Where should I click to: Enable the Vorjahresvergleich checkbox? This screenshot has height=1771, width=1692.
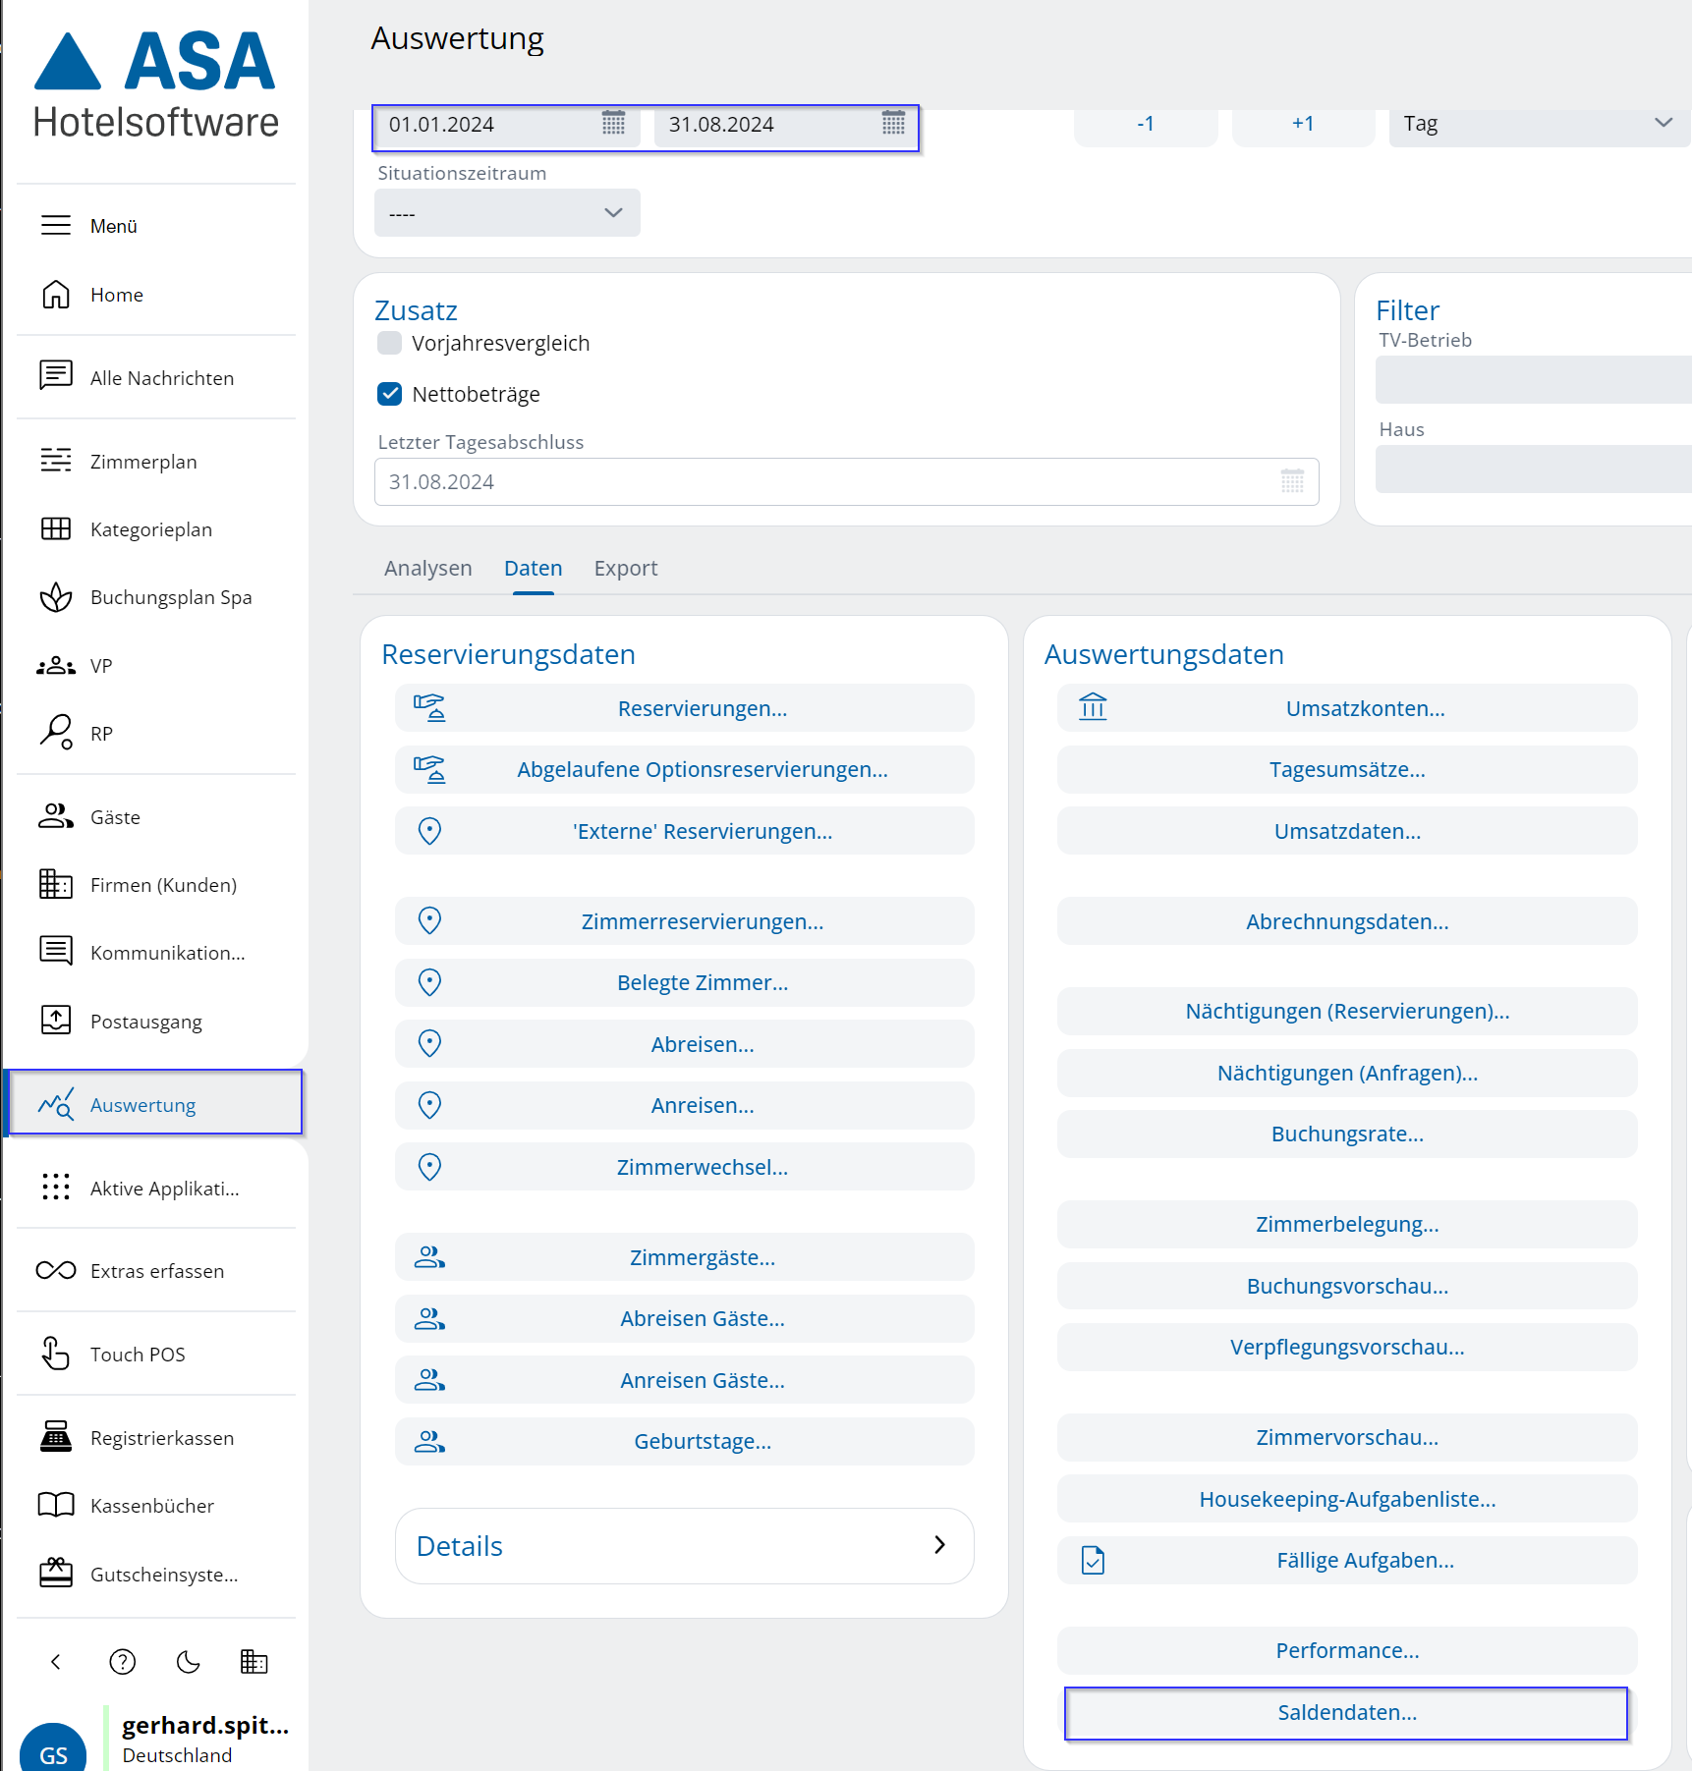(390, 343)
